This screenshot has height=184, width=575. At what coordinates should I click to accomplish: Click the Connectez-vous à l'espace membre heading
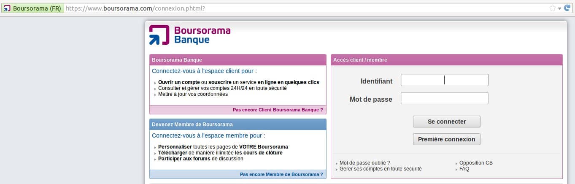click(208, 136)
